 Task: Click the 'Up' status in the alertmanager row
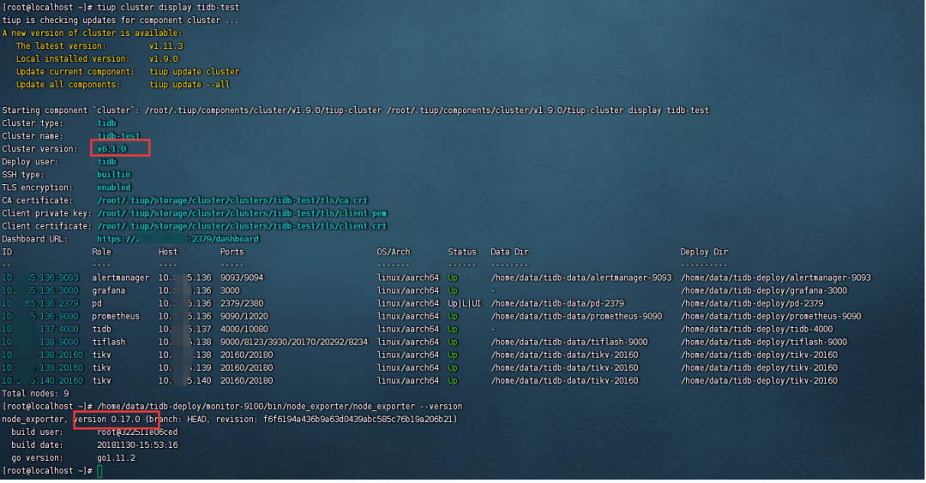453,277
